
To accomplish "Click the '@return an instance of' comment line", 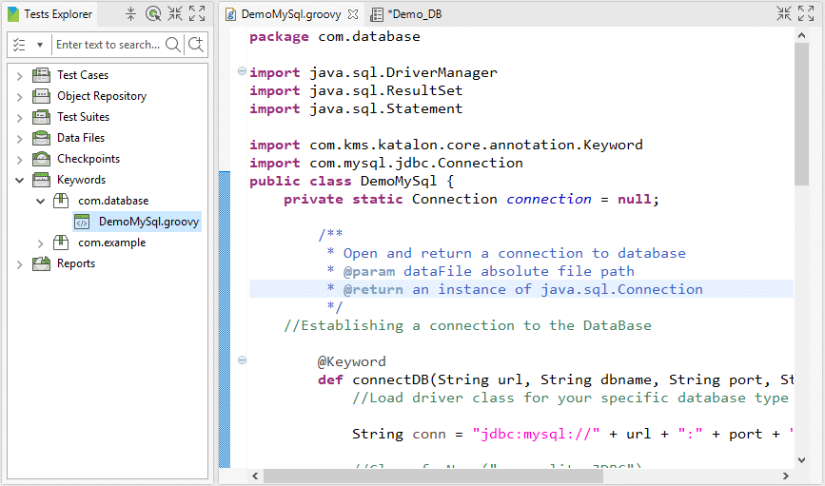I will tap(515, 289).
